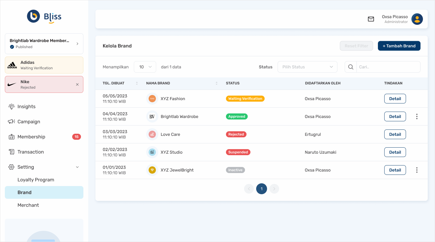Screen dimensions: 435x242
Task: Click the Approved status badge
Action: pyautogui.click(x=237, y=116)
